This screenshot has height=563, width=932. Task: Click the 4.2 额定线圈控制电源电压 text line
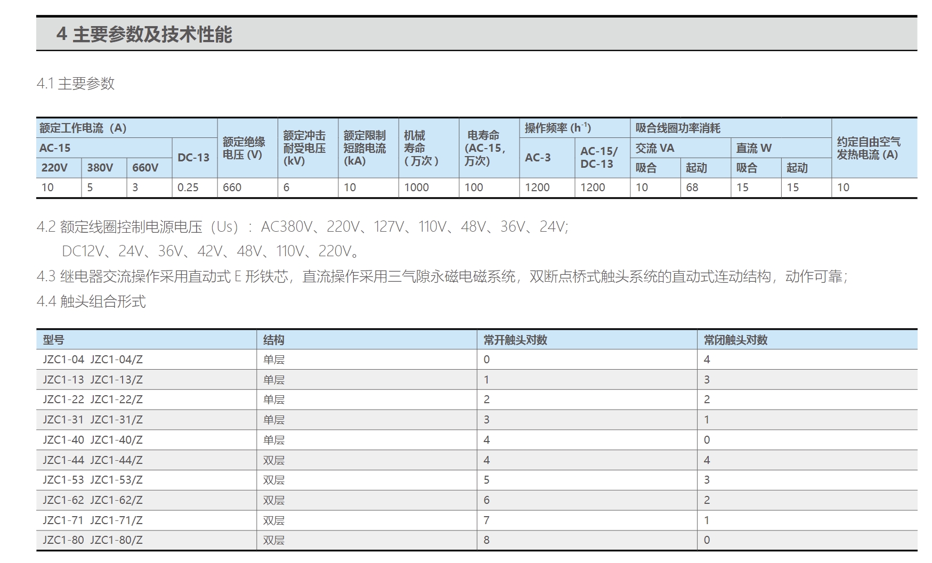pos(302,227)
